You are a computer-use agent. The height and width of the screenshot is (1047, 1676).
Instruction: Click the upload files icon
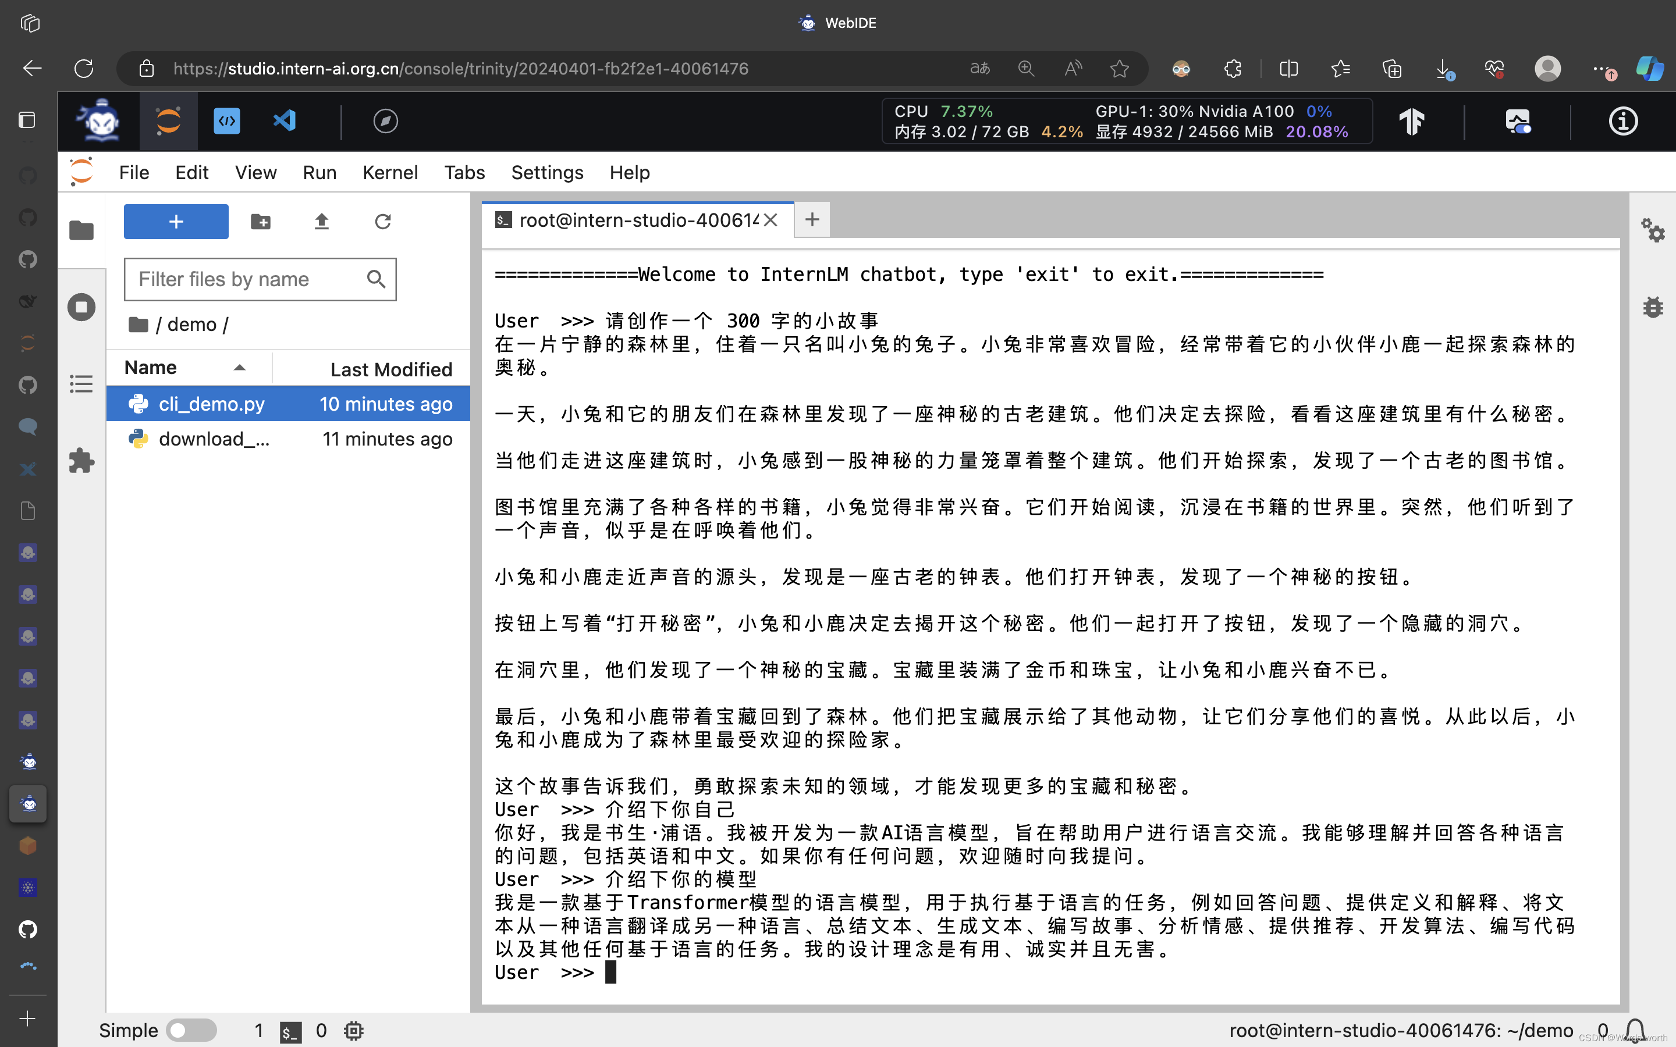coord(321,222)
